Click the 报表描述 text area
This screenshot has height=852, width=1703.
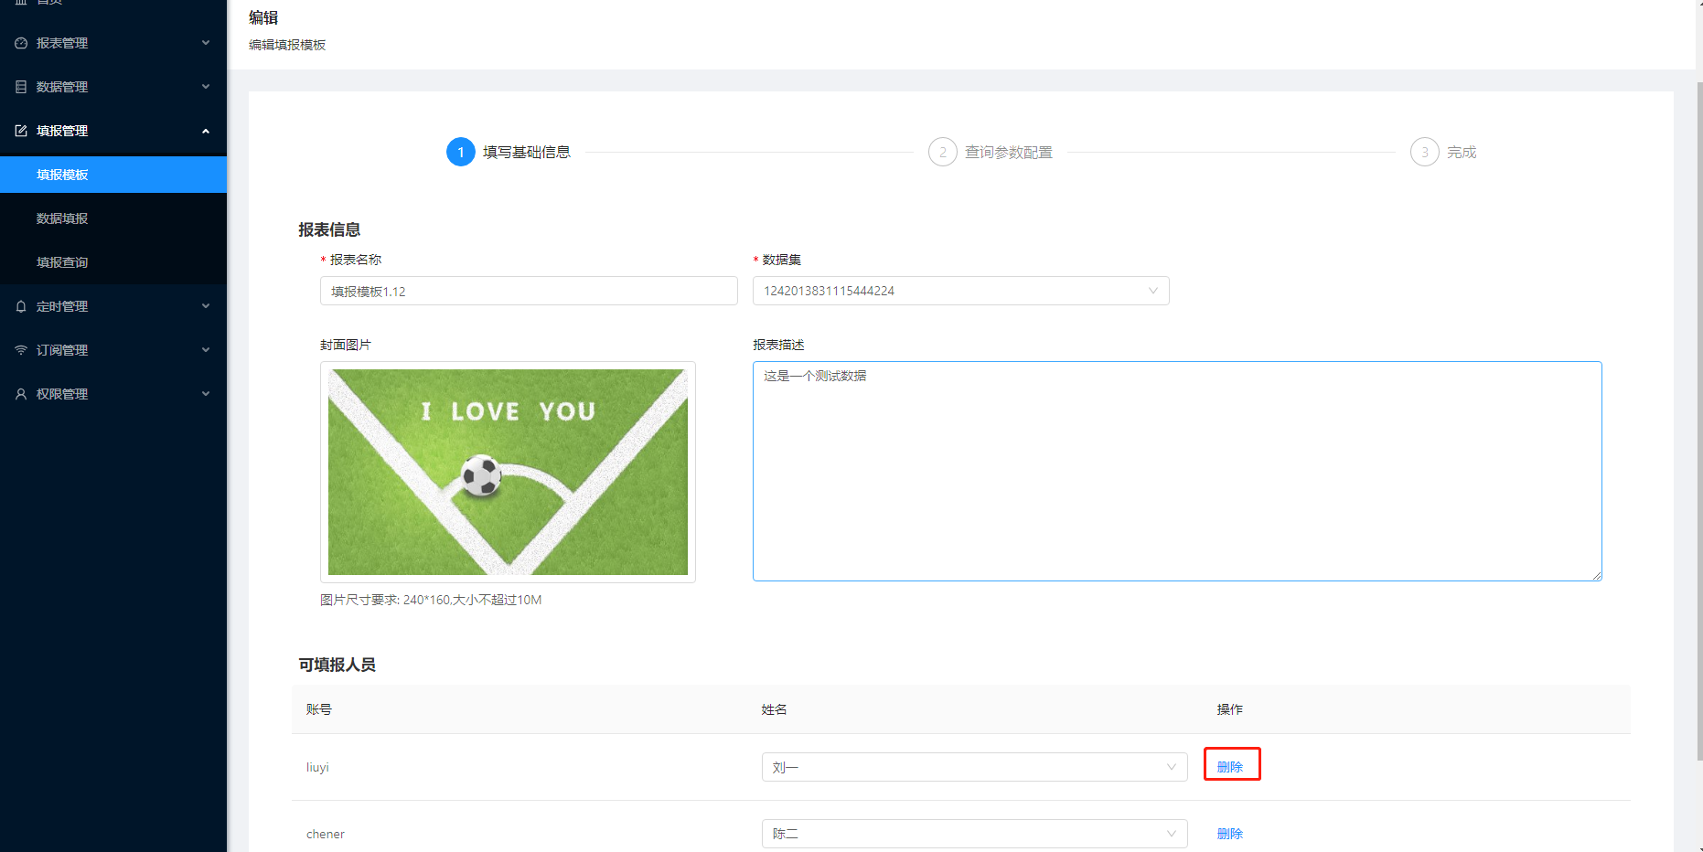click(1177, 471)
